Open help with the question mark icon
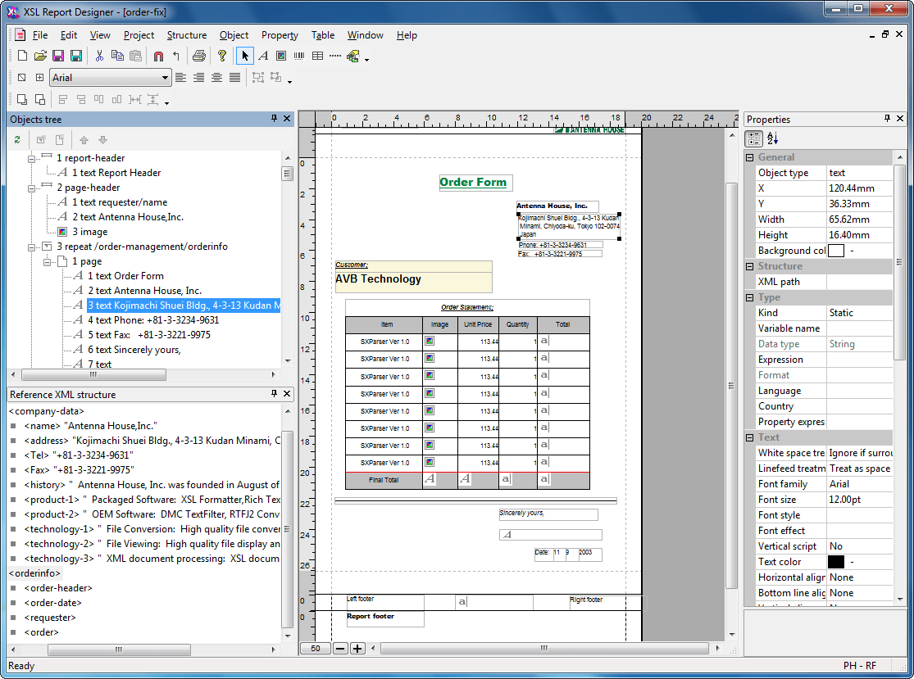 (x=221, y=56)
